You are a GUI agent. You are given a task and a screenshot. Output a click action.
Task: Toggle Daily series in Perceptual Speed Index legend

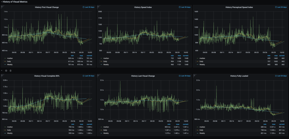pyautogui.click(x=201, y=61)
